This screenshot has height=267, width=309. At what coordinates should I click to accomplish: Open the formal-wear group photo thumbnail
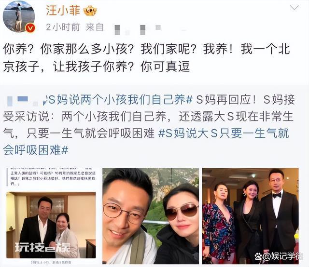click(251, 216)
